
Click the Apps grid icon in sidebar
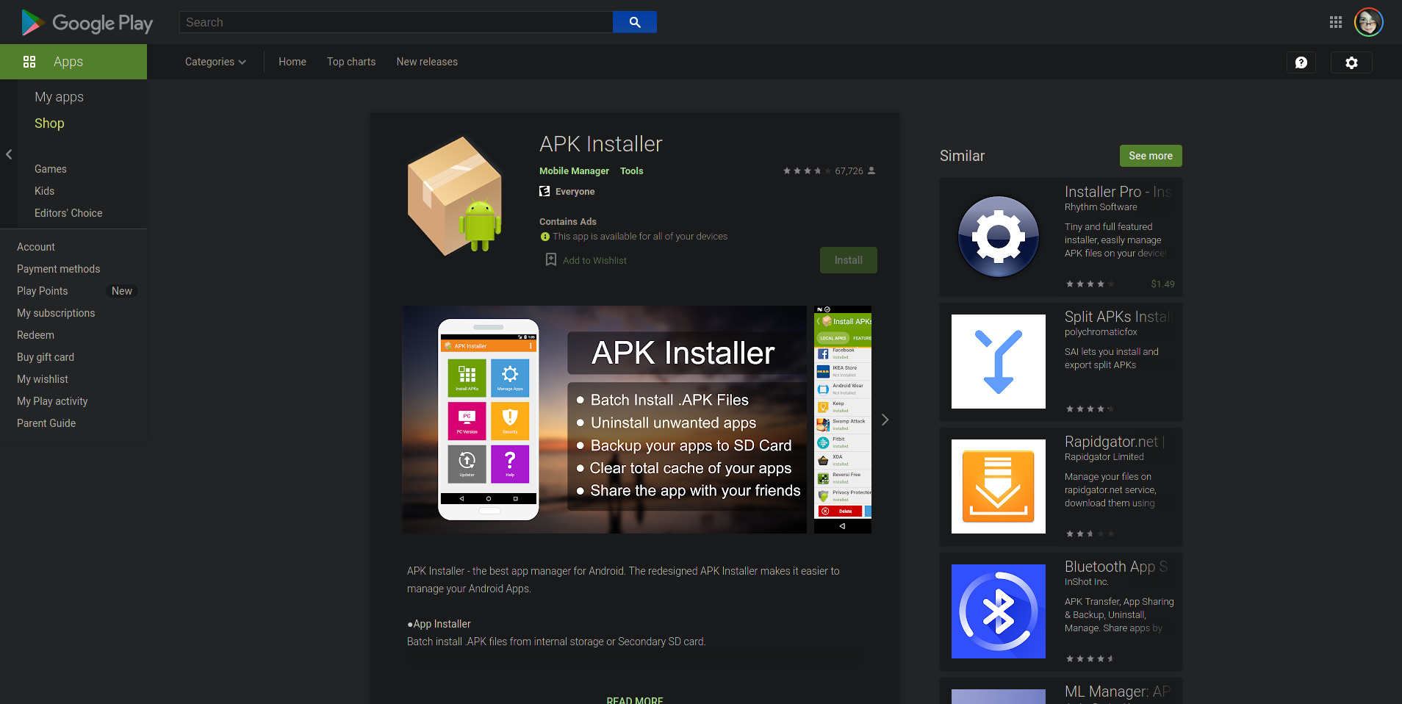pyautogui.click(x=29, y=62)
